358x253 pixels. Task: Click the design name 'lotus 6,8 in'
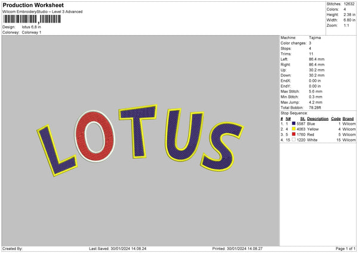pos(31,27)
